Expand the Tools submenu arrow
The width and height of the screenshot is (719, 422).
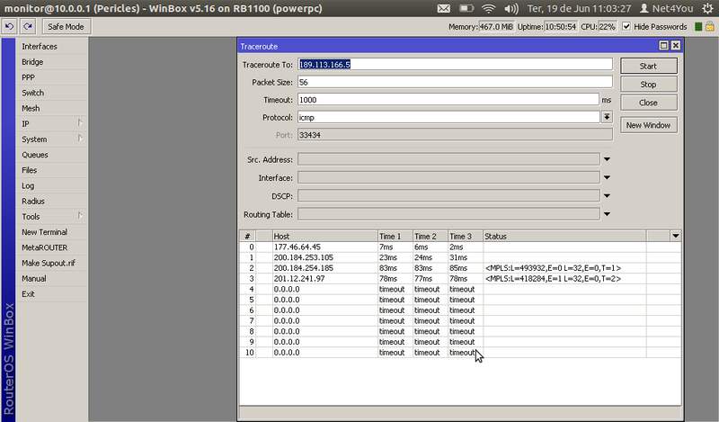click(x=80, y=216)
